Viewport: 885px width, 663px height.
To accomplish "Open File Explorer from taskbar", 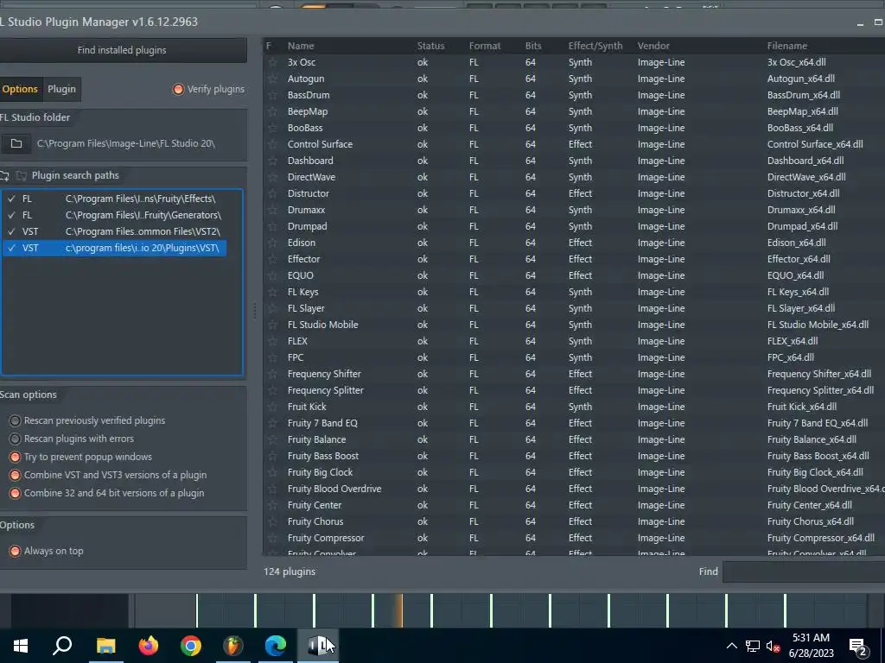I will pyautogui.click(x=105, y=646).
